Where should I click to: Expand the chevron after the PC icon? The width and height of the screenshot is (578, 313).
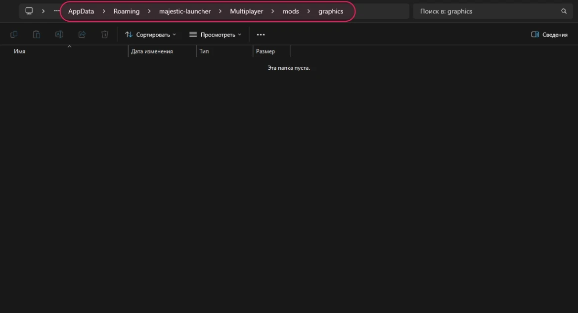tap(43, 11)
